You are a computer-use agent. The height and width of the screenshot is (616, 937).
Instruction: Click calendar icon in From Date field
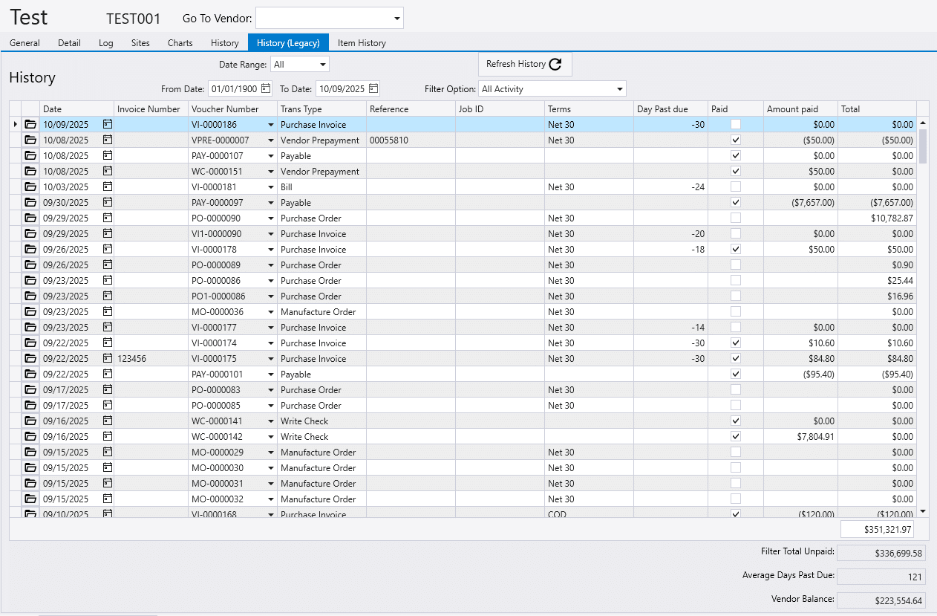click(266, 88)
